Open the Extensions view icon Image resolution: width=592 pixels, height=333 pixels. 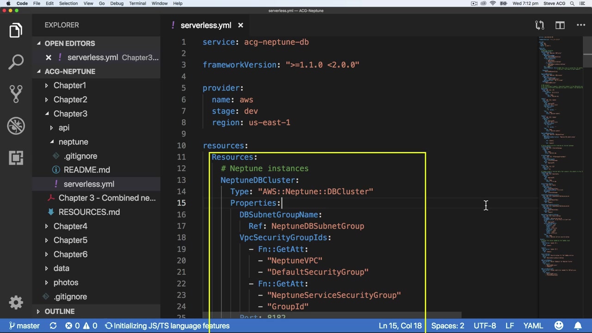coord(16,158)
